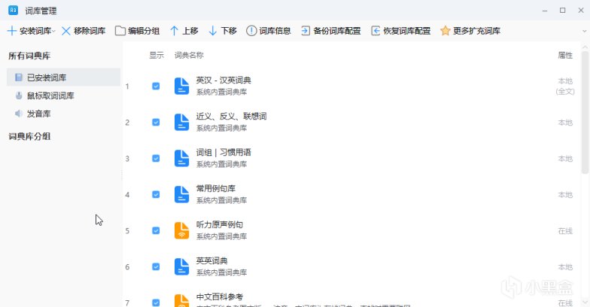Click the 词库管理 app icon in title bar
The height and width of the screenshot is (307, 590).
pos(14,11)
